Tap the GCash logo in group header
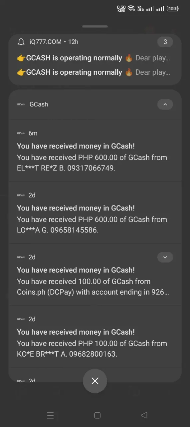This screenshot has width=190, height=427. [21, 104]
